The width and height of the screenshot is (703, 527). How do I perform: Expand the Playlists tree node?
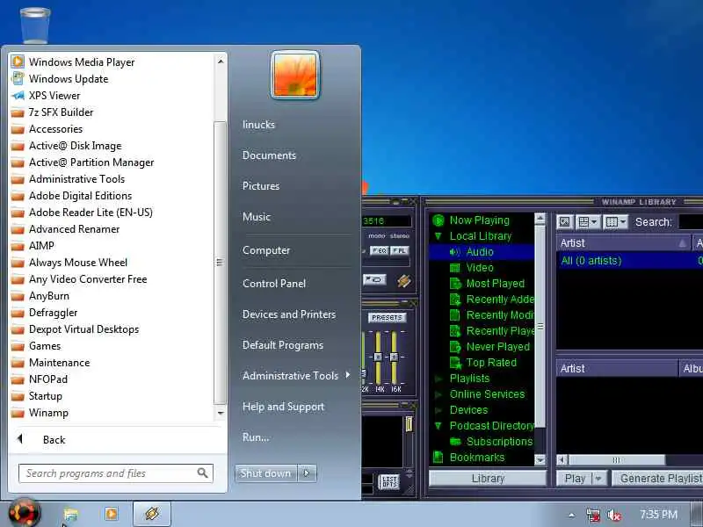coord(438,379)
